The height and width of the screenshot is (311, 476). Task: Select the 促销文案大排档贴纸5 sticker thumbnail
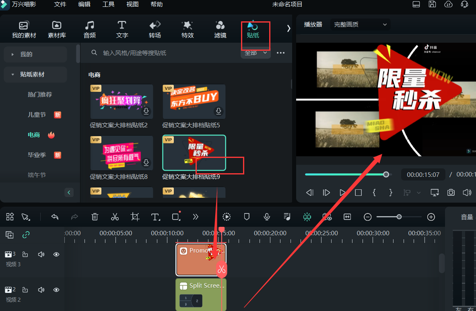click(194, 102)
